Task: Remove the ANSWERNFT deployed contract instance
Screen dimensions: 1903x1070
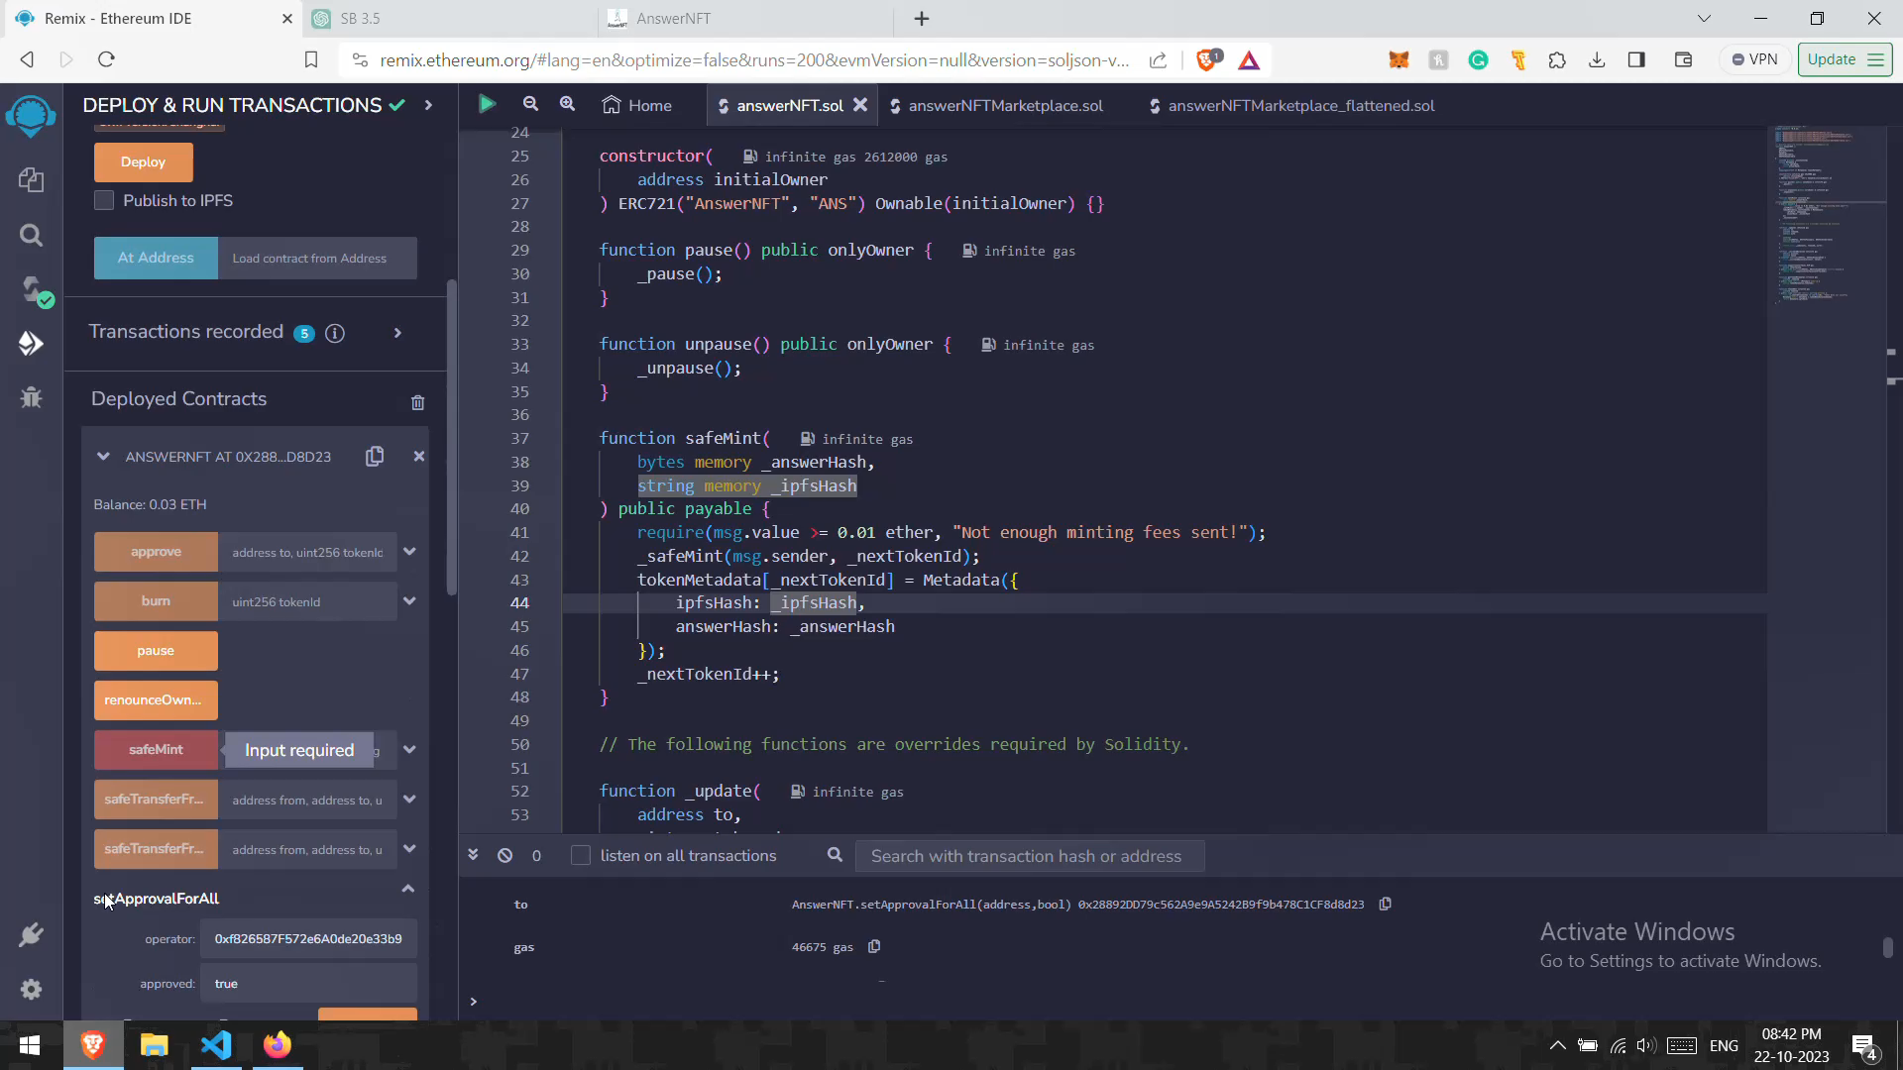Action: coord(419,456)
